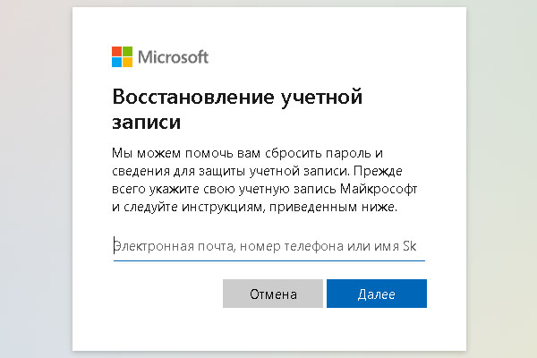Click the Microsoft wordmark text
The width and height of the screenshot is (537, 358).
point(173,57)
